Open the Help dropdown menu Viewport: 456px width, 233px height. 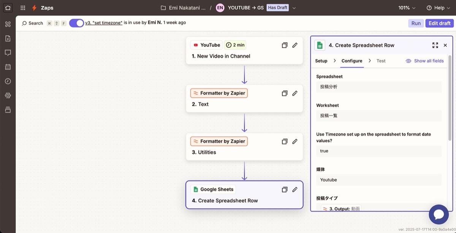(438, 8)
